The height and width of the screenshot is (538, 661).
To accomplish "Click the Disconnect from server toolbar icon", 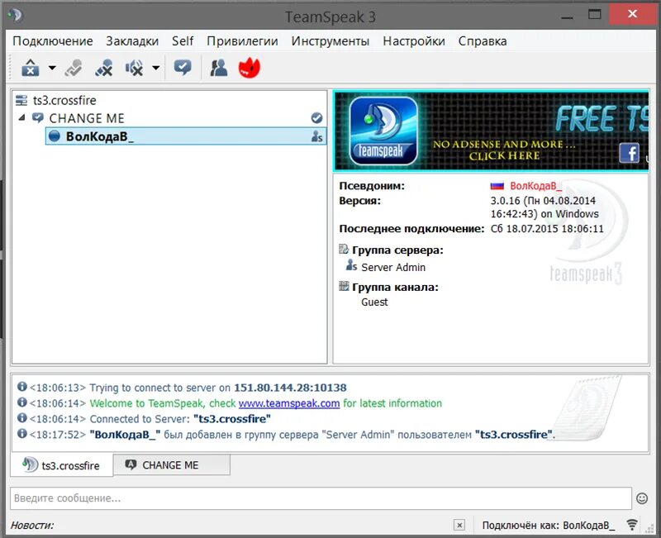I will (x=74, y=68).
